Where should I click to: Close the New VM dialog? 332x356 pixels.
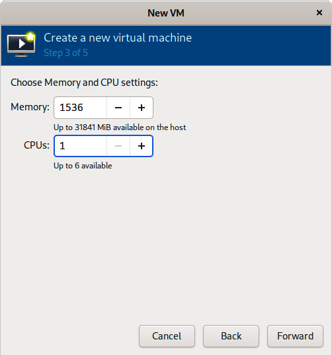click(319, 13)
